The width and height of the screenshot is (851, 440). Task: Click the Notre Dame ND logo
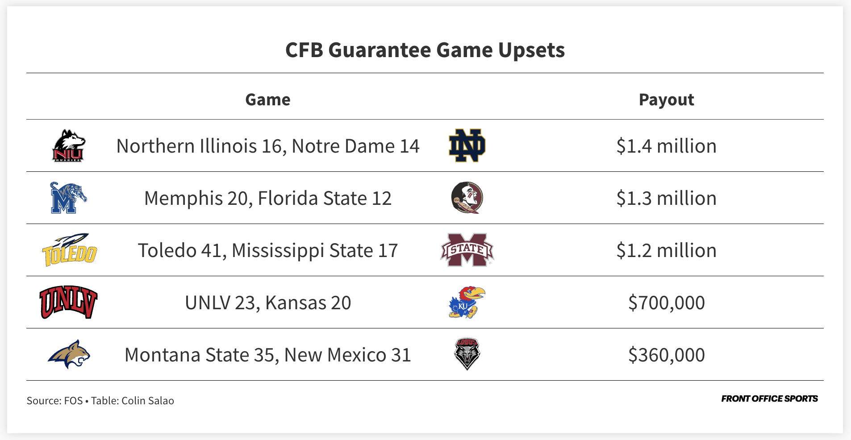tap(467, 145)
